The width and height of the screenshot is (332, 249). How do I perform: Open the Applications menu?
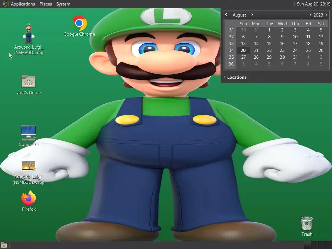coord(23,4)
